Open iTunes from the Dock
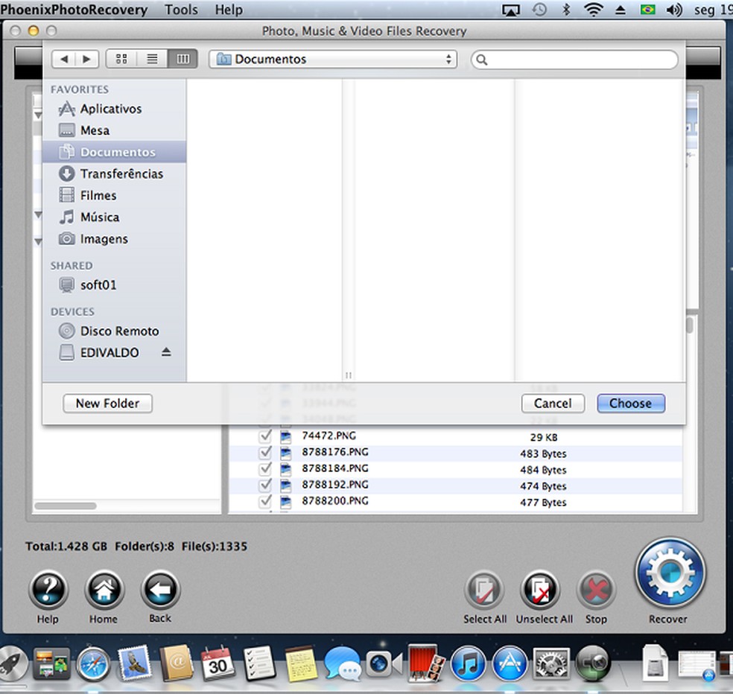This screenshot has height=694, width=733. (468, 664)
